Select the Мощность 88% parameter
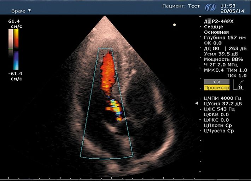 click(x=219, y=59)
